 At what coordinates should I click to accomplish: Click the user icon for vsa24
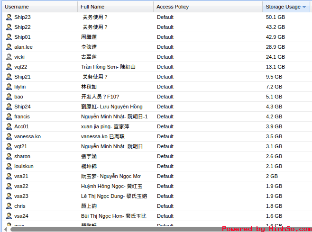9,216
